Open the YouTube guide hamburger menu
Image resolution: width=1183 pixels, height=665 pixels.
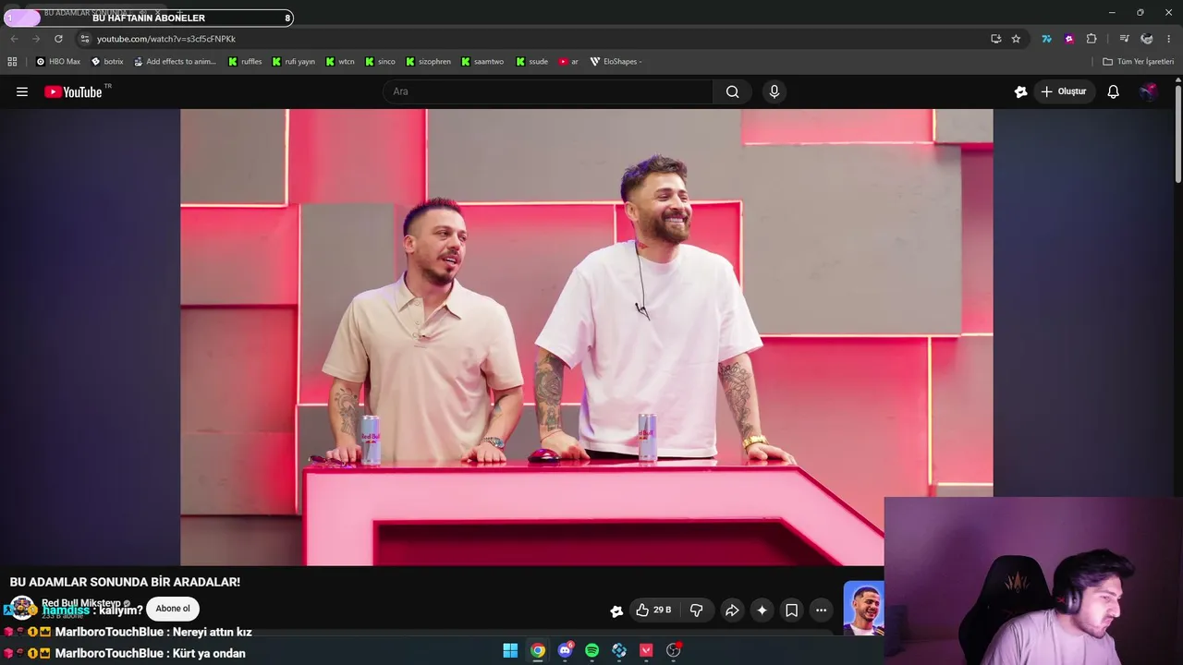point(22,91)
